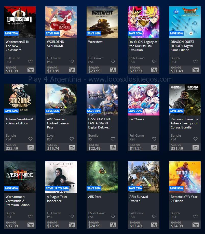Select the Wolfenstein II cover image

20,22
